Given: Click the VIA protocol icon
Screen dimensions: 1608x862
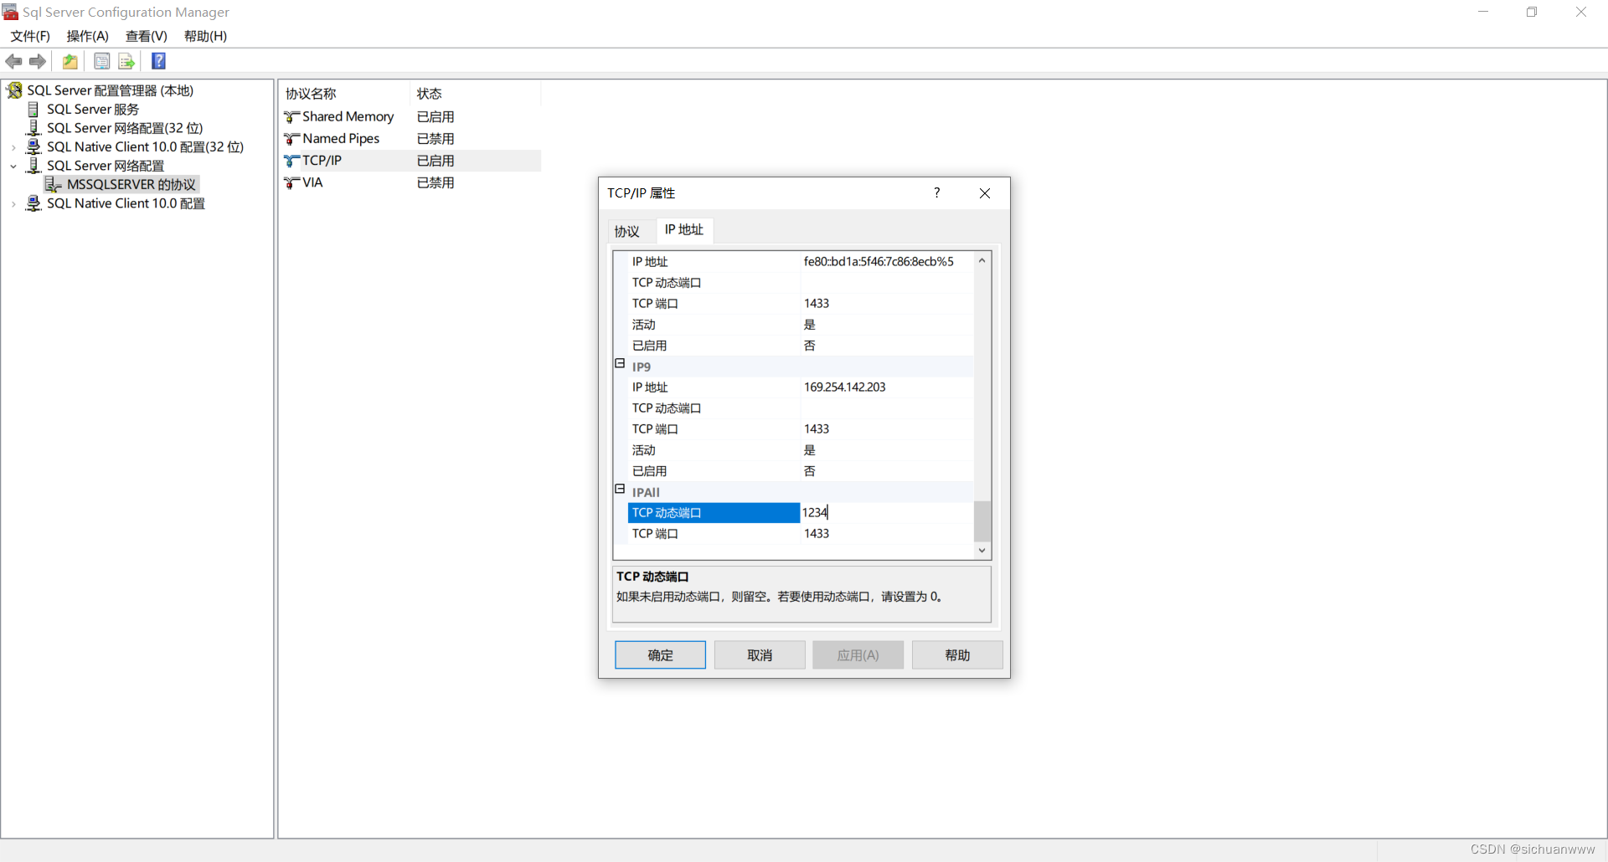Looking at the screenshot, I should click(291, 182).
